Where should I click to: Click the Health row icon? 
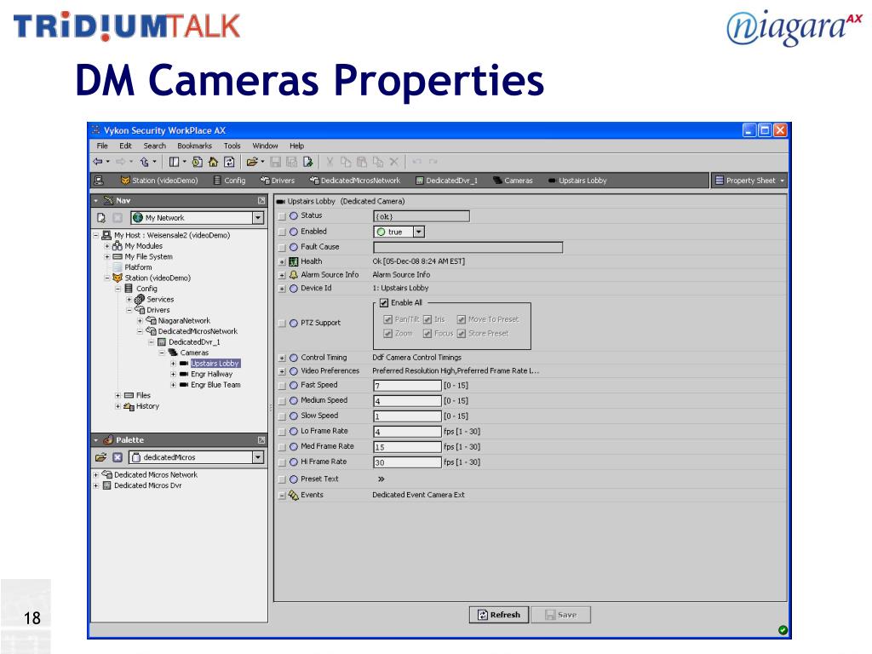294,261
